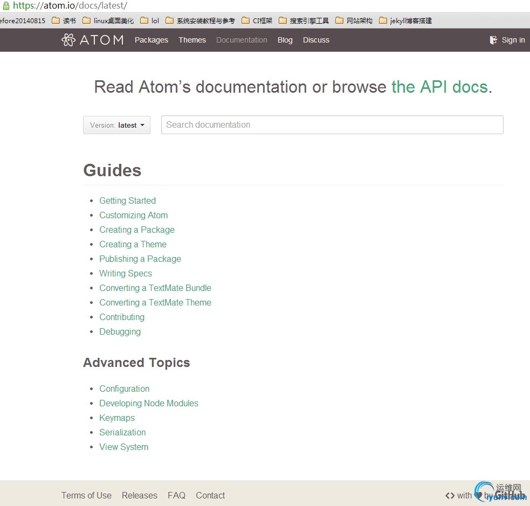Open the Discuss nav item
530x506 pixels.
pyautogui.click(x=316, y=40)
